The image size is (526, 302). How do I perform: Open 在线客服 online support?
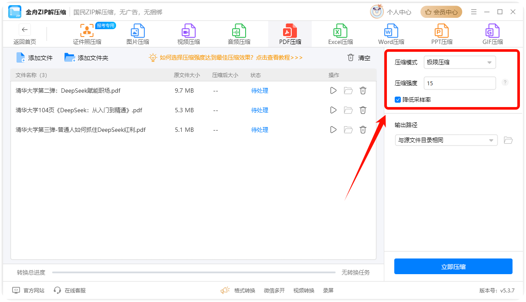click(70, 290)
